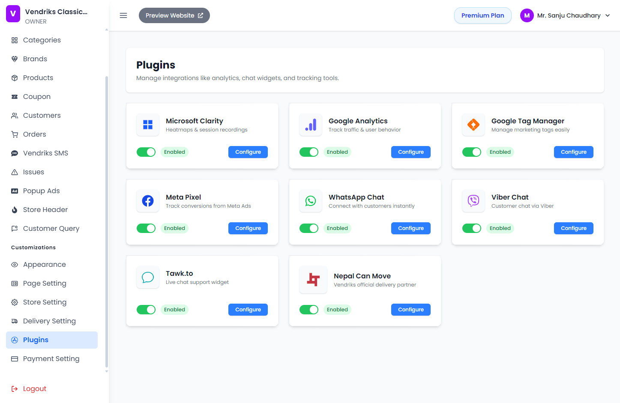Click the Microsoft Clarity plugin icon

click(x=147, y=125)
